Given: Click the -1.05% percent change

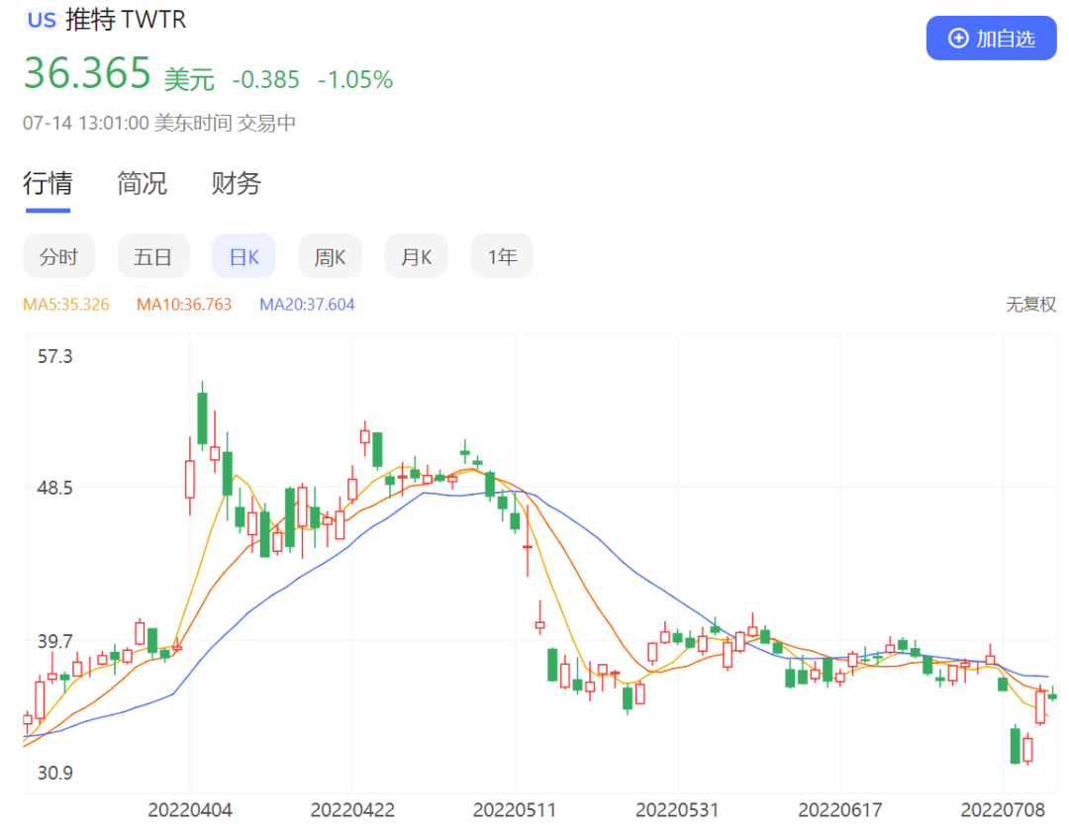Looking at the screenshot, I should tap(355, 80).
